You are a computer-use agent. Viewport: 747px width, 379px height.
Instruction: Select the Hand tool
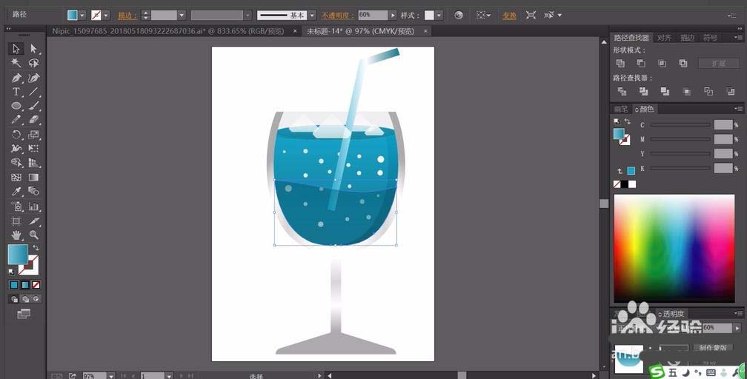click(16, 235)
